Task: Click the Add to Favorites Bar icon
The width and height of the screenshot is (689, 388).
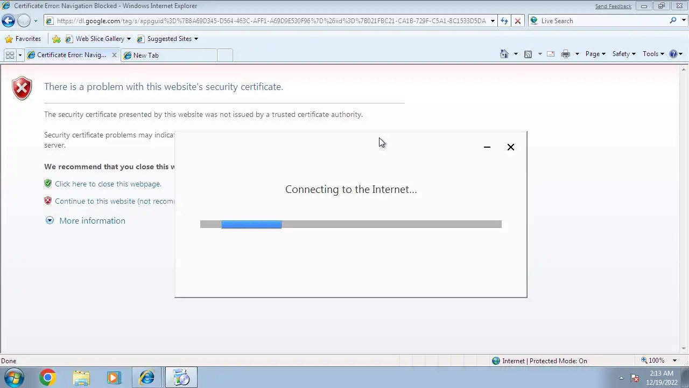Action: pos(56,39)
